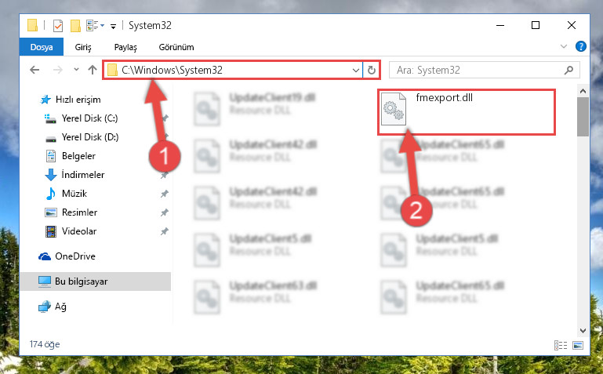The height and width of the screenshot is (374, 603).
Task: Click the Properties quick access toolbar icon
Action: tap(58, 26)
